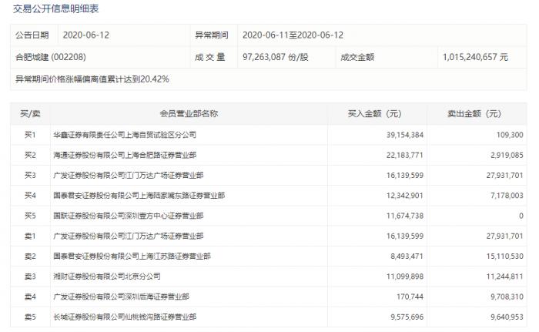Select buy amount 39,154,384

click(x=404, y=135)
